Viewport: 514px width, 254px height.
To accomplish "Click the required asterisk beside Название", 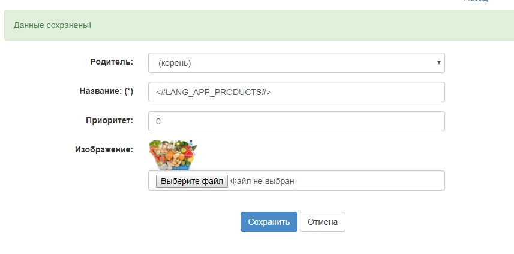I will pyautogui.click(x=128, y=91).
